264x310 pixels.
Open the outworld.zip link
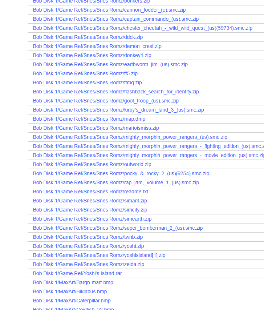pos(92,165)
